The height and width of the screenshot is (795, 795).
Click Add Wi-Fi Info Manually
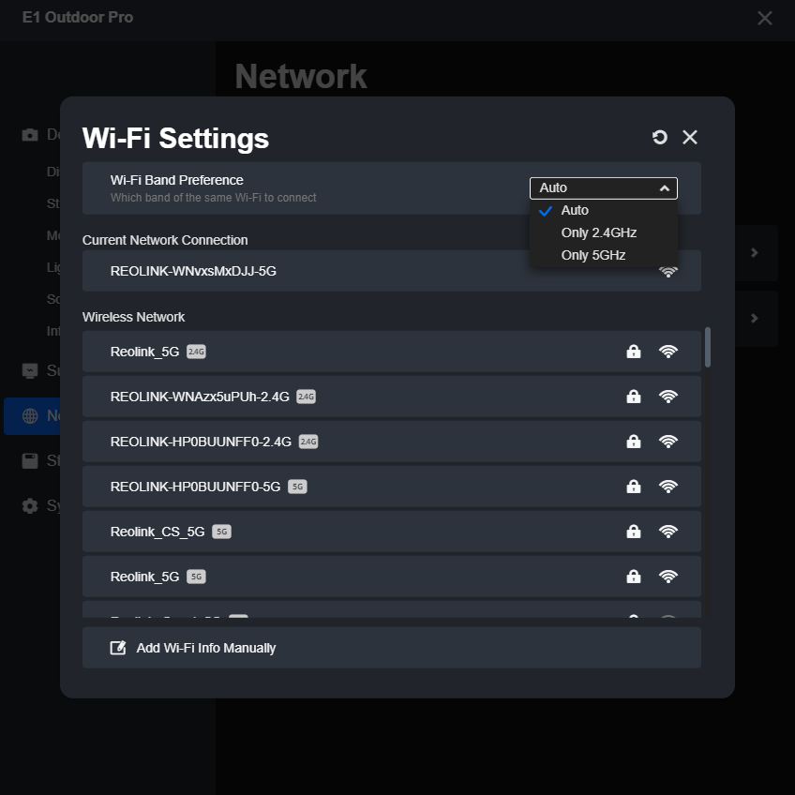coord(206,648)
